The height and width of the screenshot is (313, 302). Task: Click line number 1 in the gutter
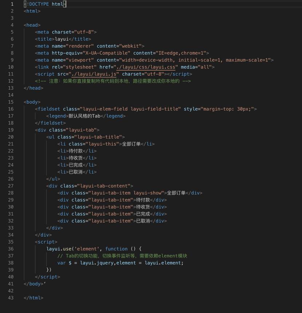[12, 4]
